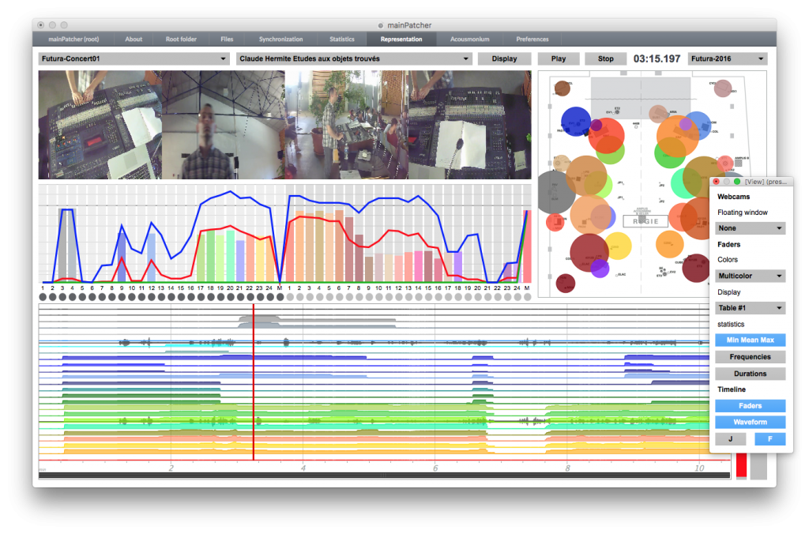This screenshot has width=809, height=534.
Task: Toggle the light gray dot under fader 10
Action: coord(378,297)
